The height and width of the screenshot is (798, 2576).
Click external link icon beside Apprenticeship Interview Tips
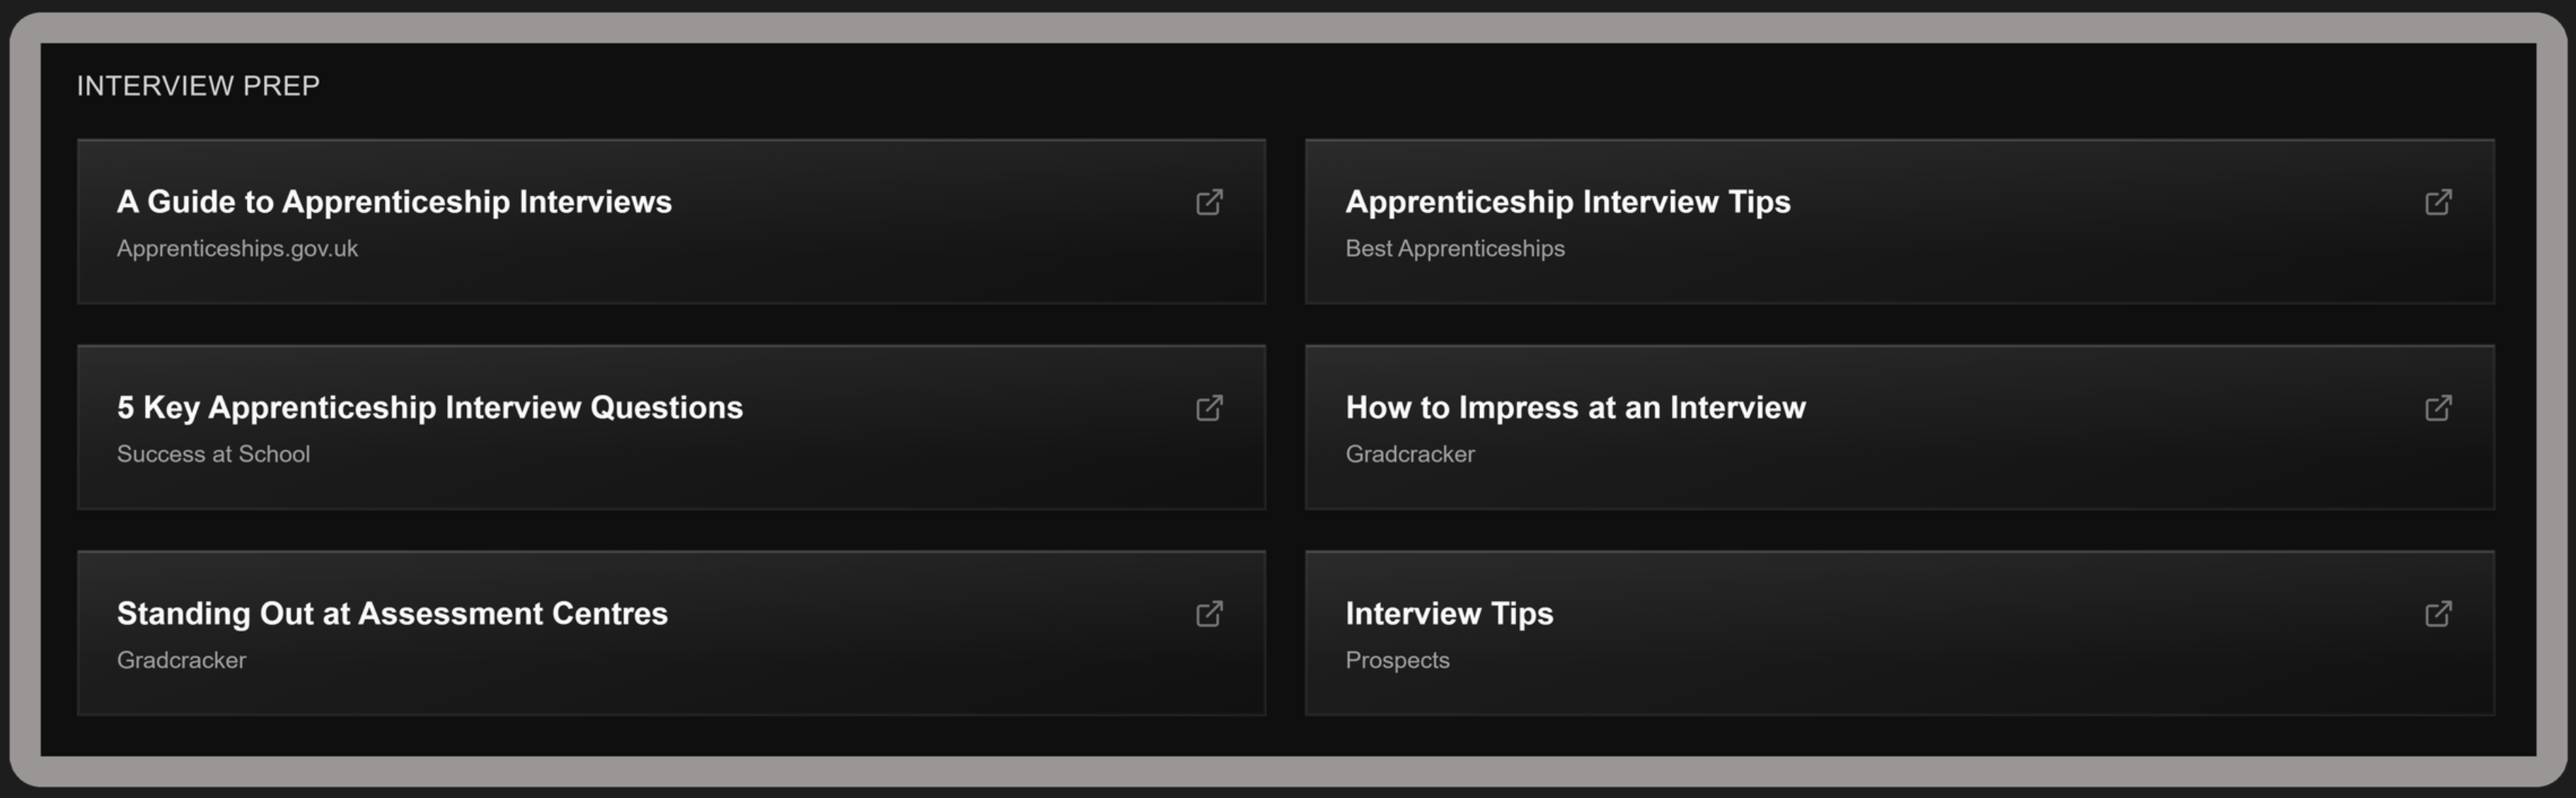[2438, 203]
